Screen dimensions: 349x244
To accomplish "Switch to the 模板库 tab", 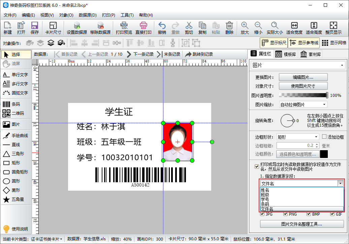I will coord(286,54).
